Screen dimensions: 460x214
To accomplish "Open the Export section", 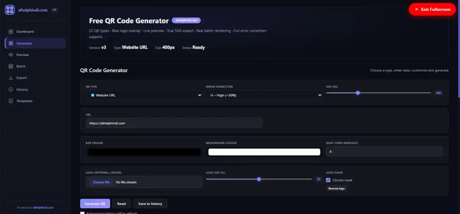I will click(35, 78).
